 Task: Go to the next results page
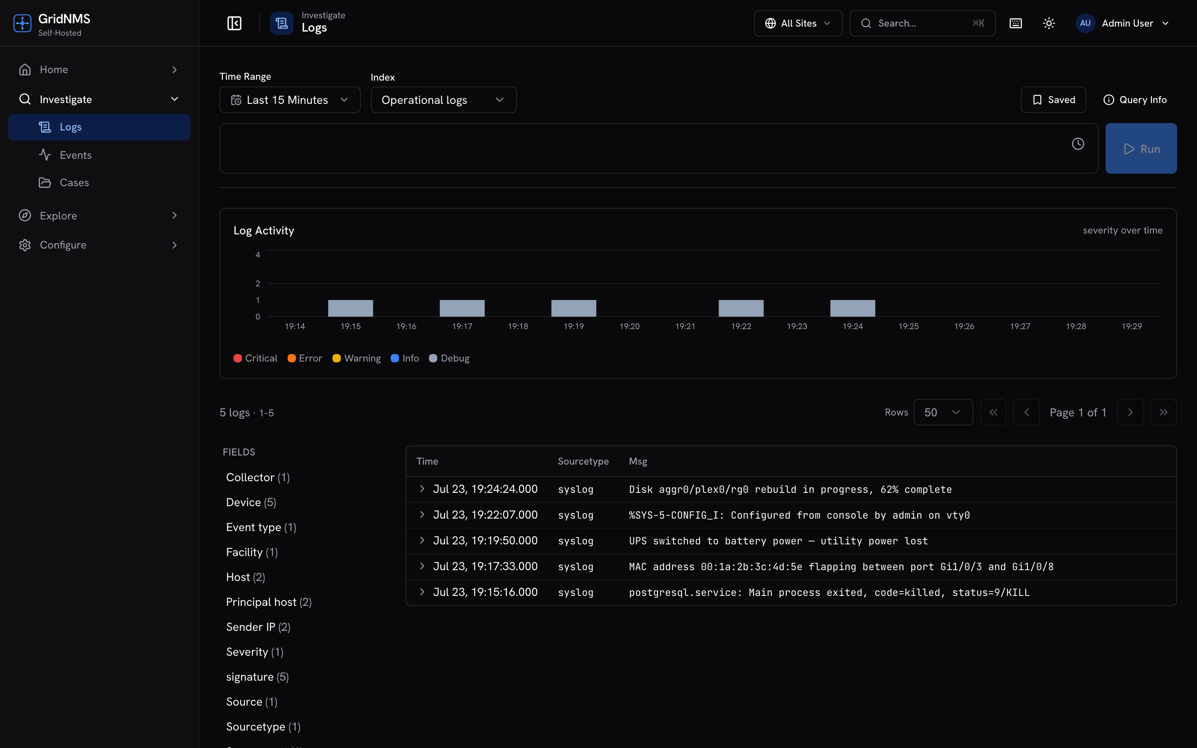point(1130,412)
